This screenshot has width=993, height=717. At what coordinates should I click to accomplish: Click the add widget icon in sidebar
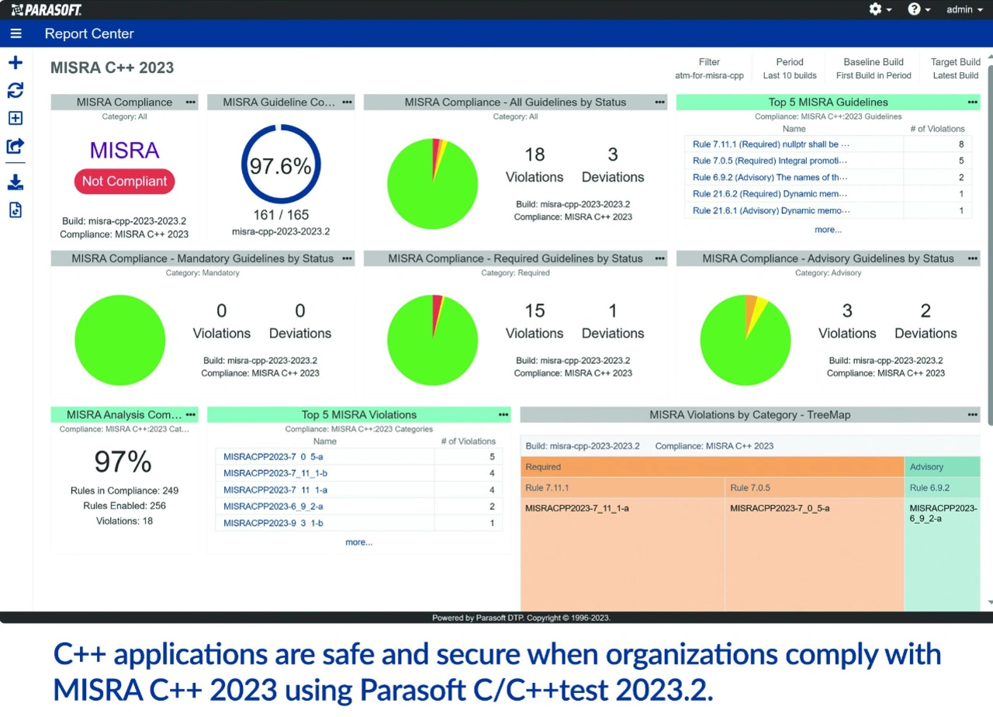(16, 118)
